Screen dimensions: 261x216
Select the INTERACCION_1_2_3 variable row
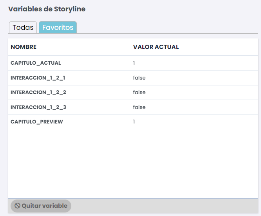click(x=133, y=107)
